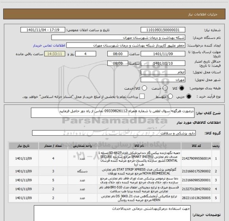Image resolution: width=229 pixels, height=221 pixels.
Task: Open the اطلاعات تماس خریدار link
Action: (49, 46)
